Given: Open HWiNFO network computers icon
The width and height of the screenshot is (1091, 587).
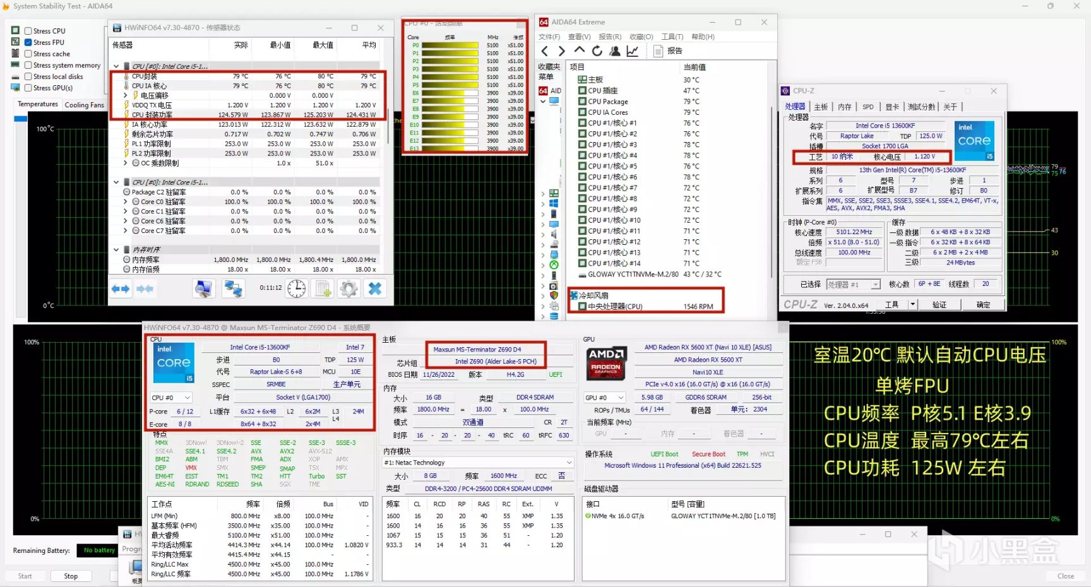Looking at the screenshot, I should click(234, 288).
